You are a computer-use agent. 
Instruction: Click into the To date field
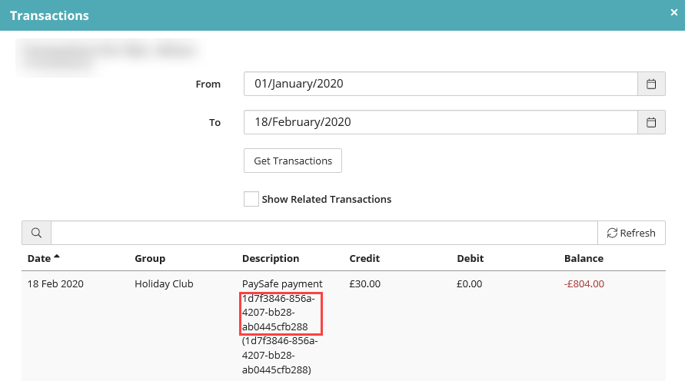(441, 122)
